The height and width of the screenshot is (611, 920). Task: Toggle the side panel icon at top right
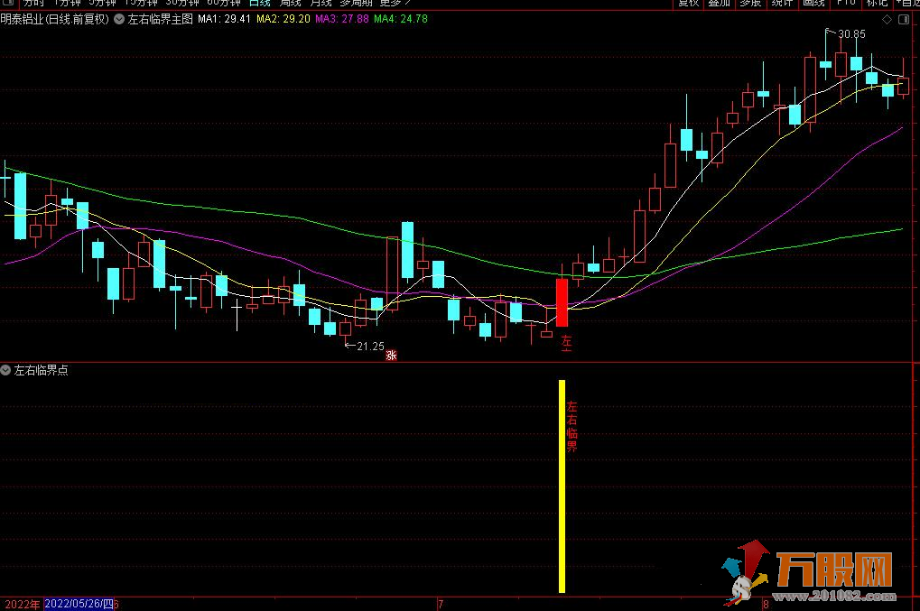click(x=904, y=19)
